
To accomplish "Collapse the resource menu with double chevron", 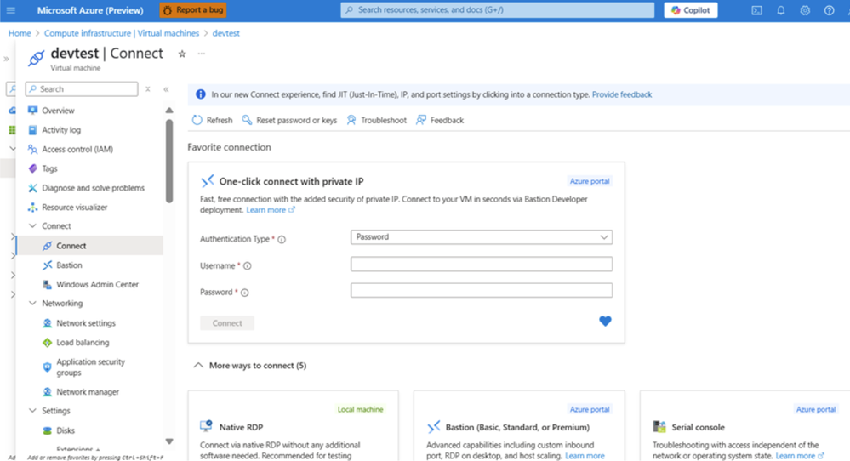I will coord(167,88).
